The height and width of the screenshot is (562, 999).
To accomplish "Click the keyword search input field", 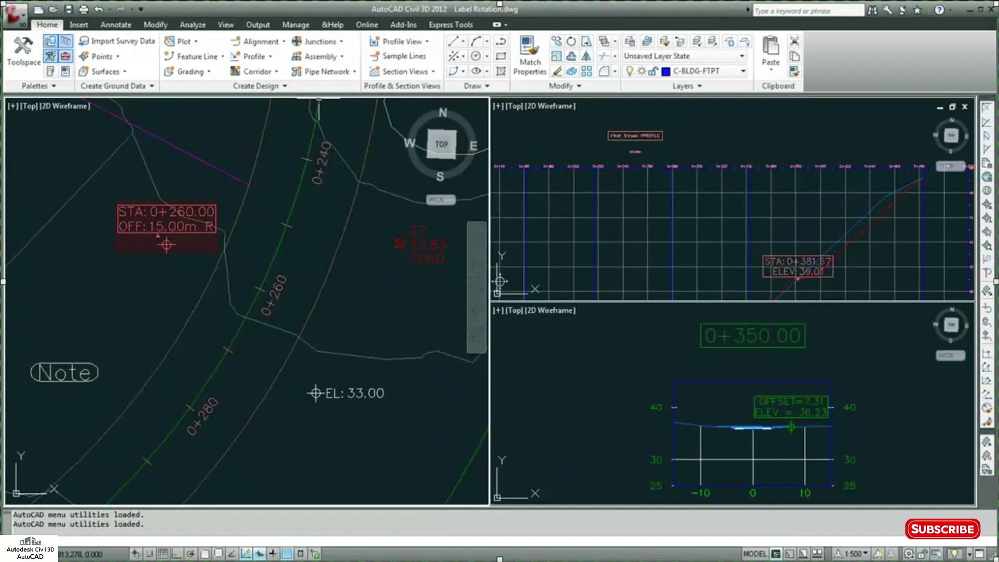I will click(x=808, y=10).
